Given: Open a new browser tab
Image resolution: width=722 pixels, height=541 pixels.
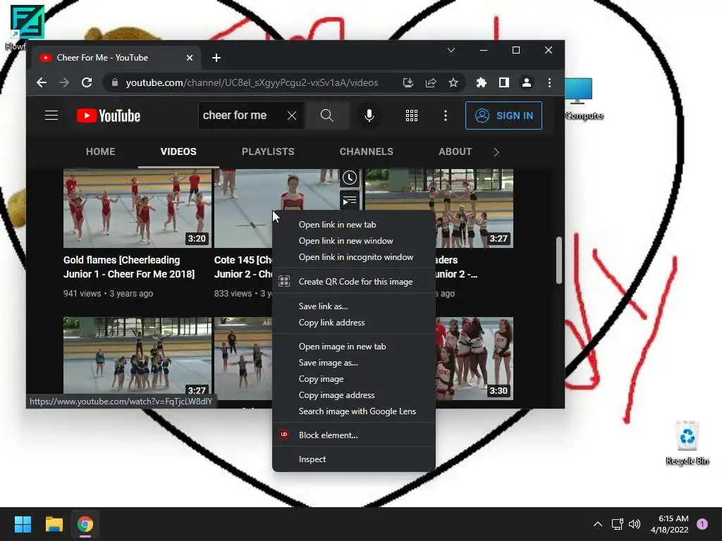Looking at the screenshot, I should [216, 58].
